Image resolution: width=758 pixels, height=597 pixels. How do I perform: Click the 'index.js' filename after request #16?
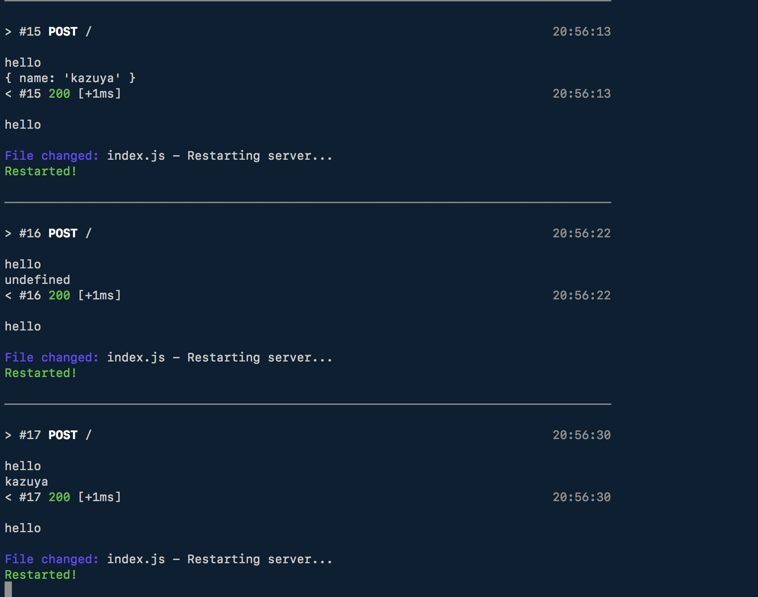[136, 357]
